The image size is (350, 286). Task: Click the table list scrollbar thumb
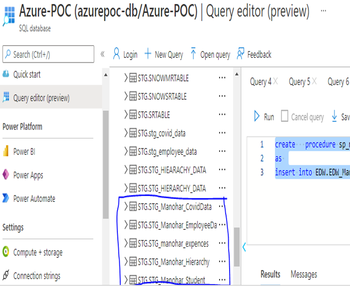pyautogui.click(x=237, y=247)
